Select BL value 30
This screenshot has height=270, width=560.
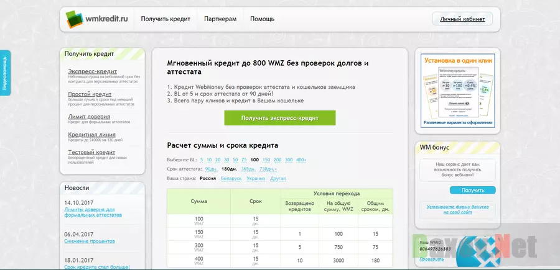coord(226,160)
